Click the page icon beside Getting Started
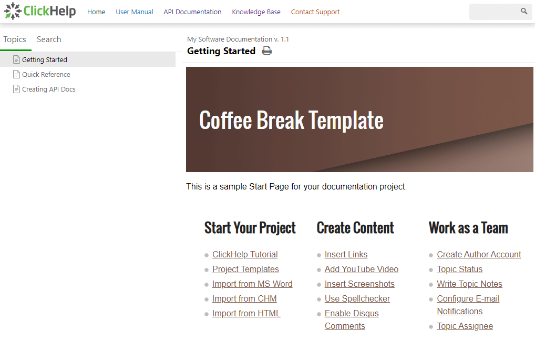The image size is (535, 340). [16, 59]
